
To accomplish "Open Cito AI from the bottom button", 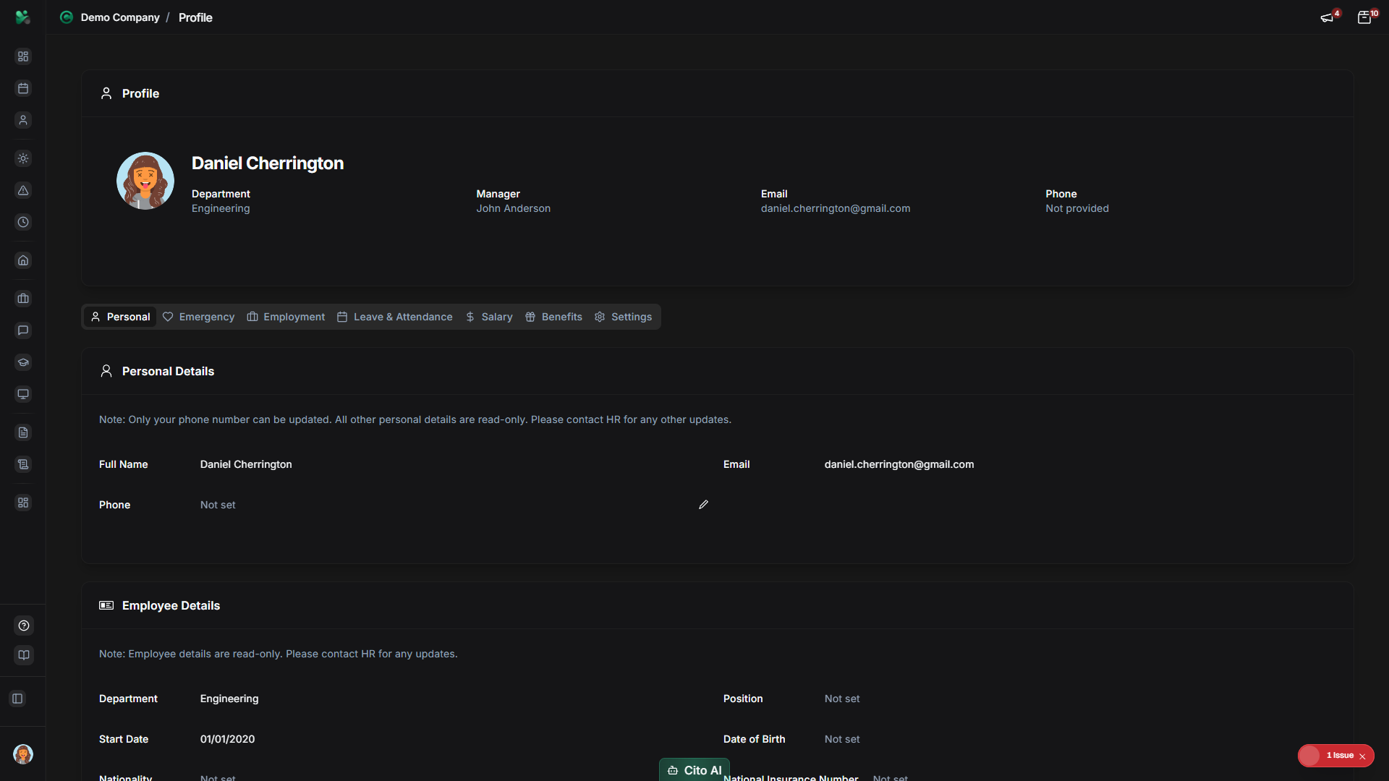I will 694,770.
